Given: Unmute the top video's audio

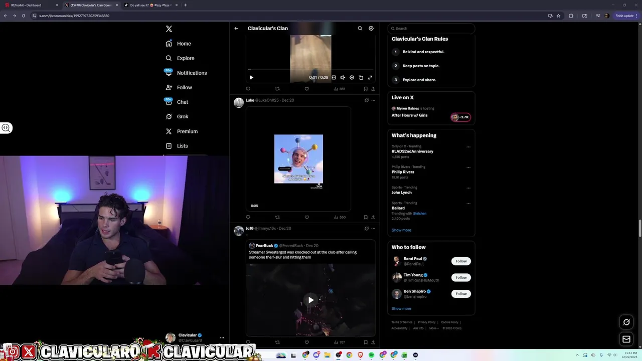Looking at the screenshot, I should (343, 78).
